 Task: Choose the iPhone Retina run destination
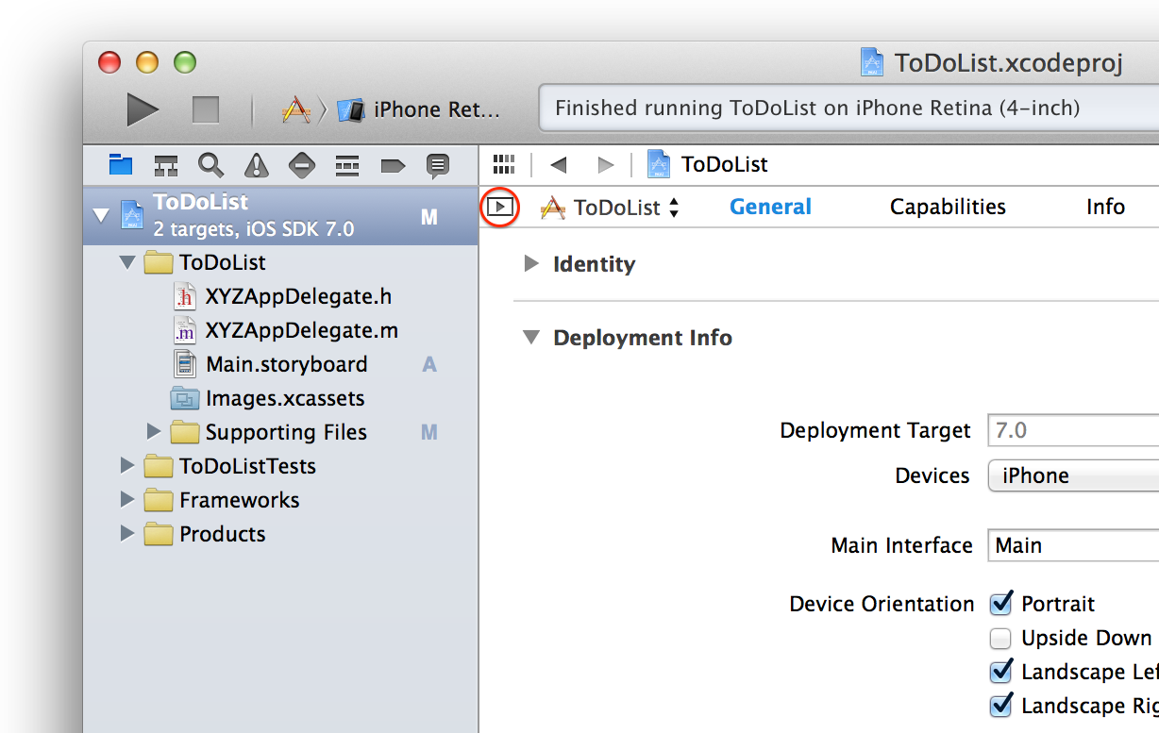tap(420, 109)
